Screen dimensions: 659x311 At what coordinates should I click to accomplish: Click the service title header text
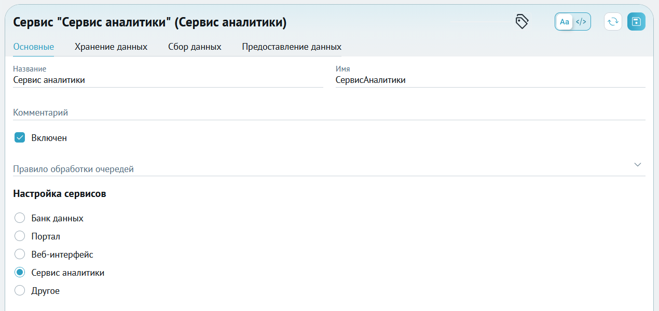click(x=149, y=22)
